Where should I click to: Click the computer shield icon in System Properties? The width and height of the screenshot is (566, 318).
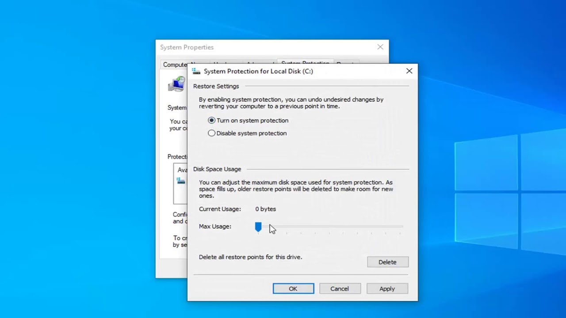(176, 84)
